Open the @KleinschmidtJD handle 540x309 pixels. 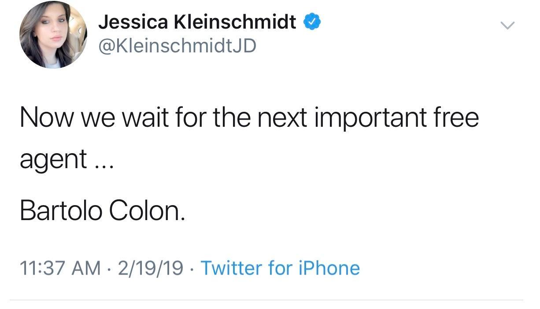point(177,45)
